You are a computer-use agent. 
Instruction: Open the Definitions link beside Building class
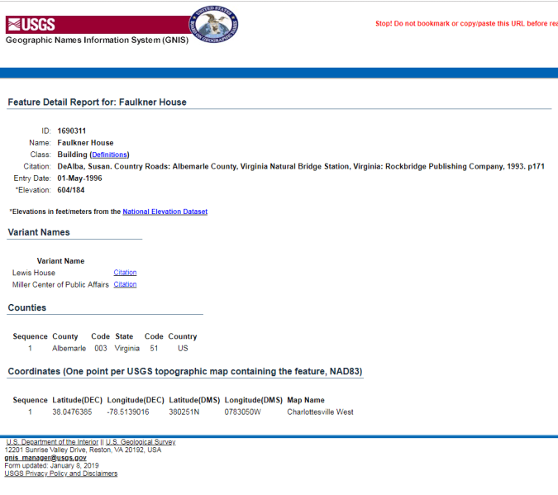pyautogui.click(x=109, y=155)
